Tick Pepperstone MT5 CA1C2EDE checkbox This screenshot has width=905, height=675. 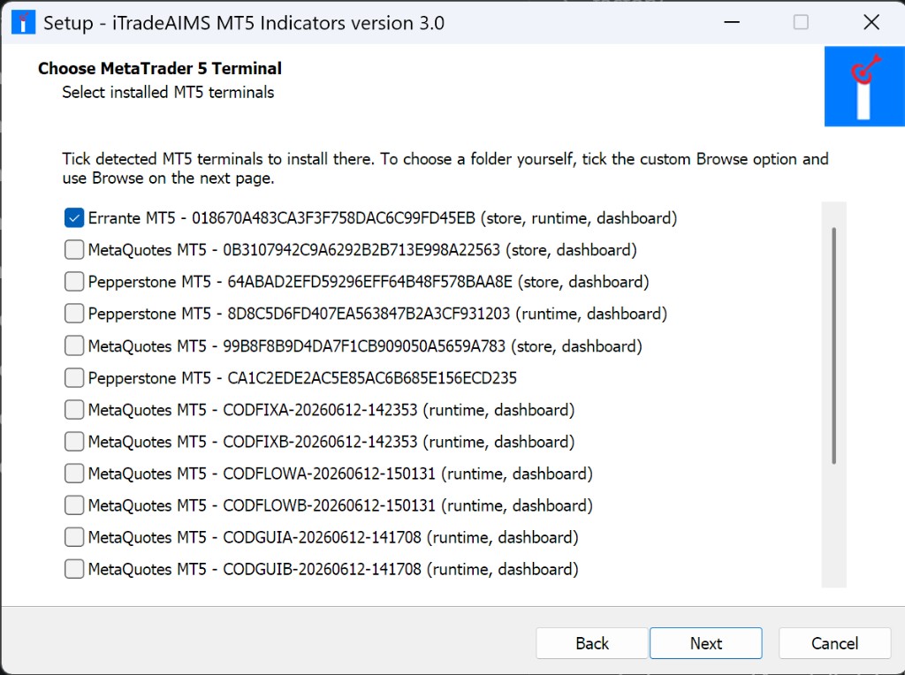(x=74, y=378)
